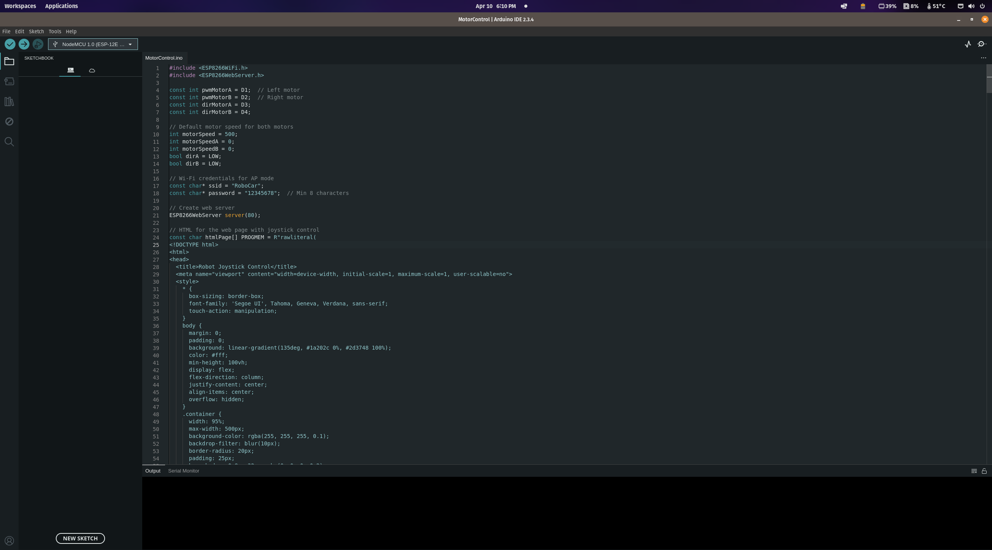Click the volume speaker icon in system tray
Screen dimensions: 992x550
tap(971, 6)
